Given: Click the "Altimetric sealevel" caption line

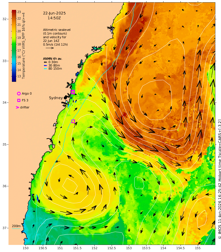Looking at the screenshot, I should point(57,30).
